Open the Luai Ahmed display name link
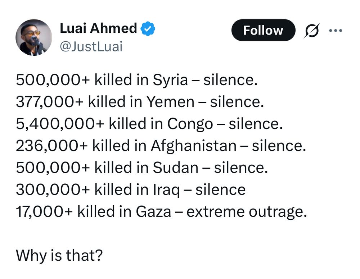360x279 pixels. (x=98, y=28)
